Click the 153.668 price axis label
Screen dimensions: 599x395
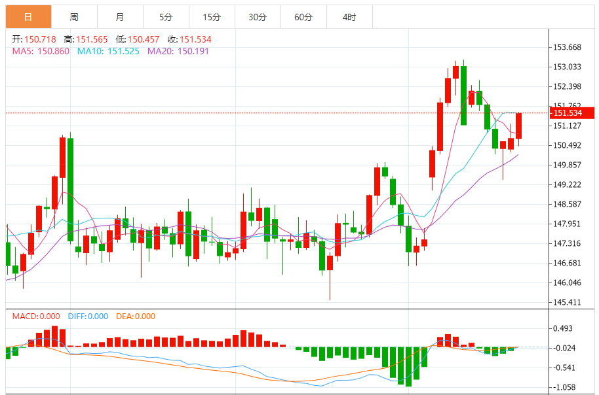point(568,47)
